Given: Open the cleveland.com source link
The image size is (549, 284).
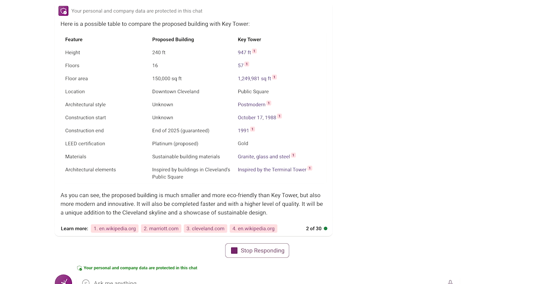Looking at the screenshot, I should click(205, 228).
